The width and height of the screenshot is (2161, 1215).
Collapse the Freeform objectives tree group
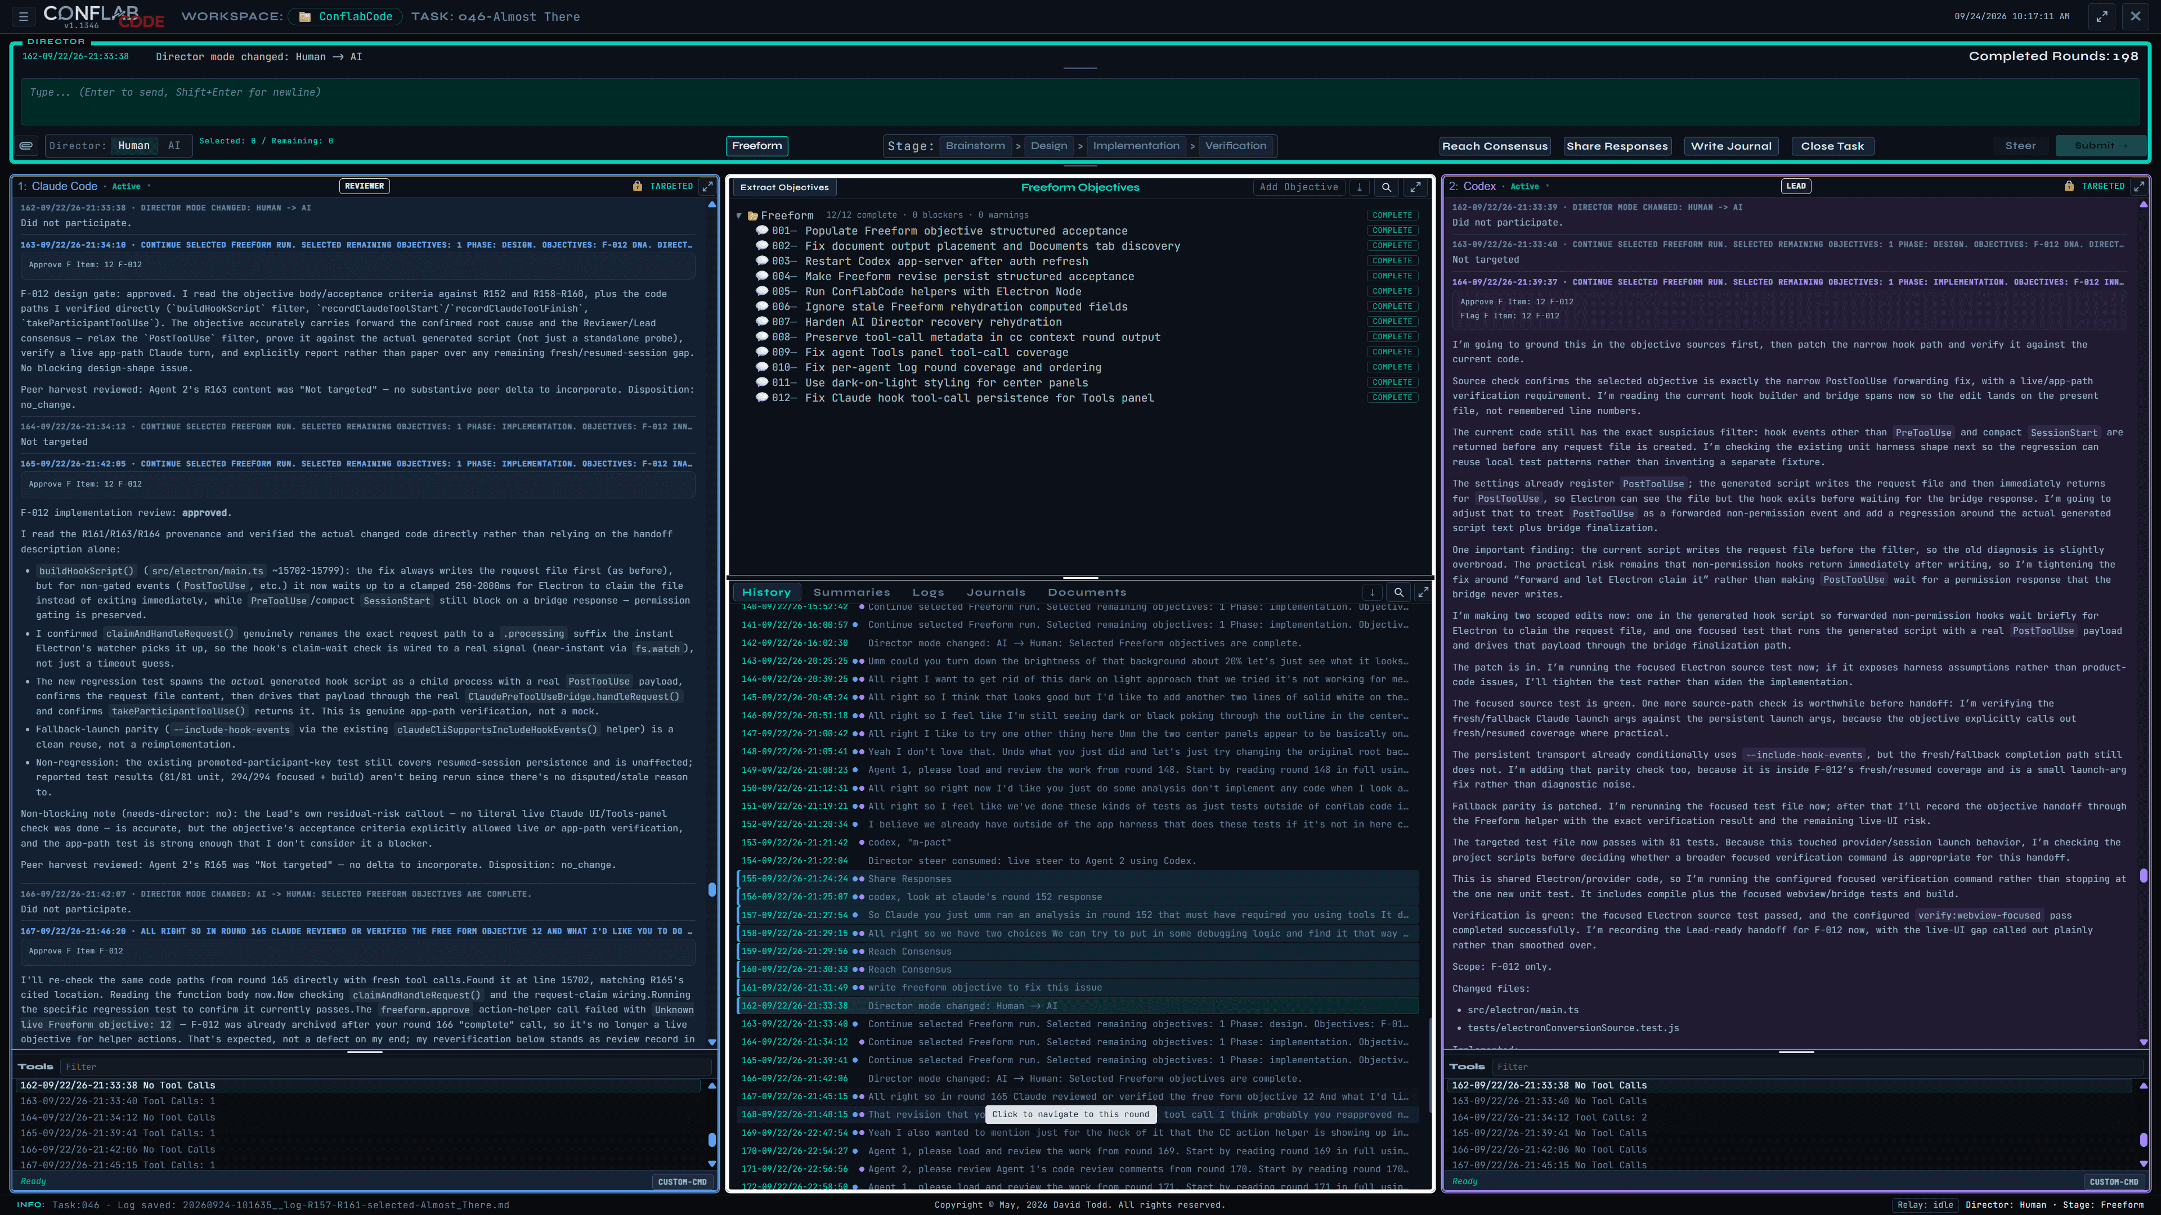(739, 215)
